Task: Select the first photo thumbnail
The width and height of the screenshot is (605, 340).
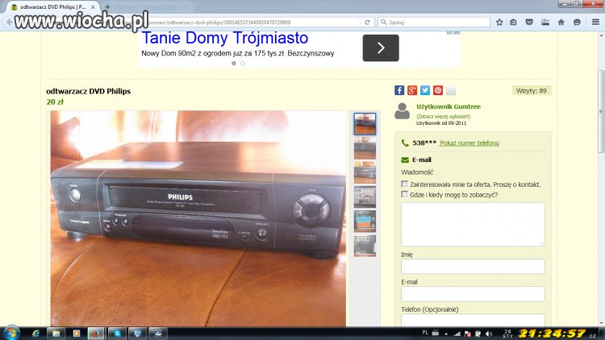Action: 365,124
